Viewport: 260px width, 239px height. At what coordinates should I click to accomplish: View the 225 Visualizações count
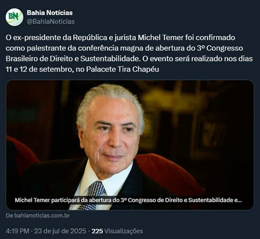[117, 231]
